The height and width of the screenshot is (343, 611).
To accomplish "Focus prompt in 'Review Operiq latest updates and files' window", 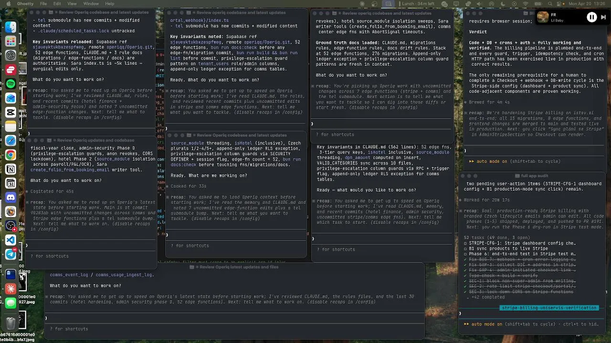I will pyautogui.click(x=234, y=318).
